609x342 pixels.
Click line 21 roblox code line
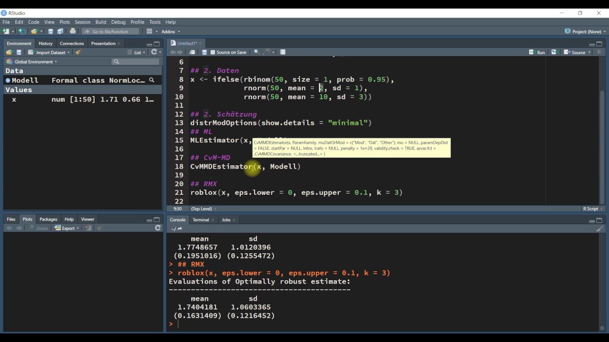pyautogui.click(x=296, y=192)
